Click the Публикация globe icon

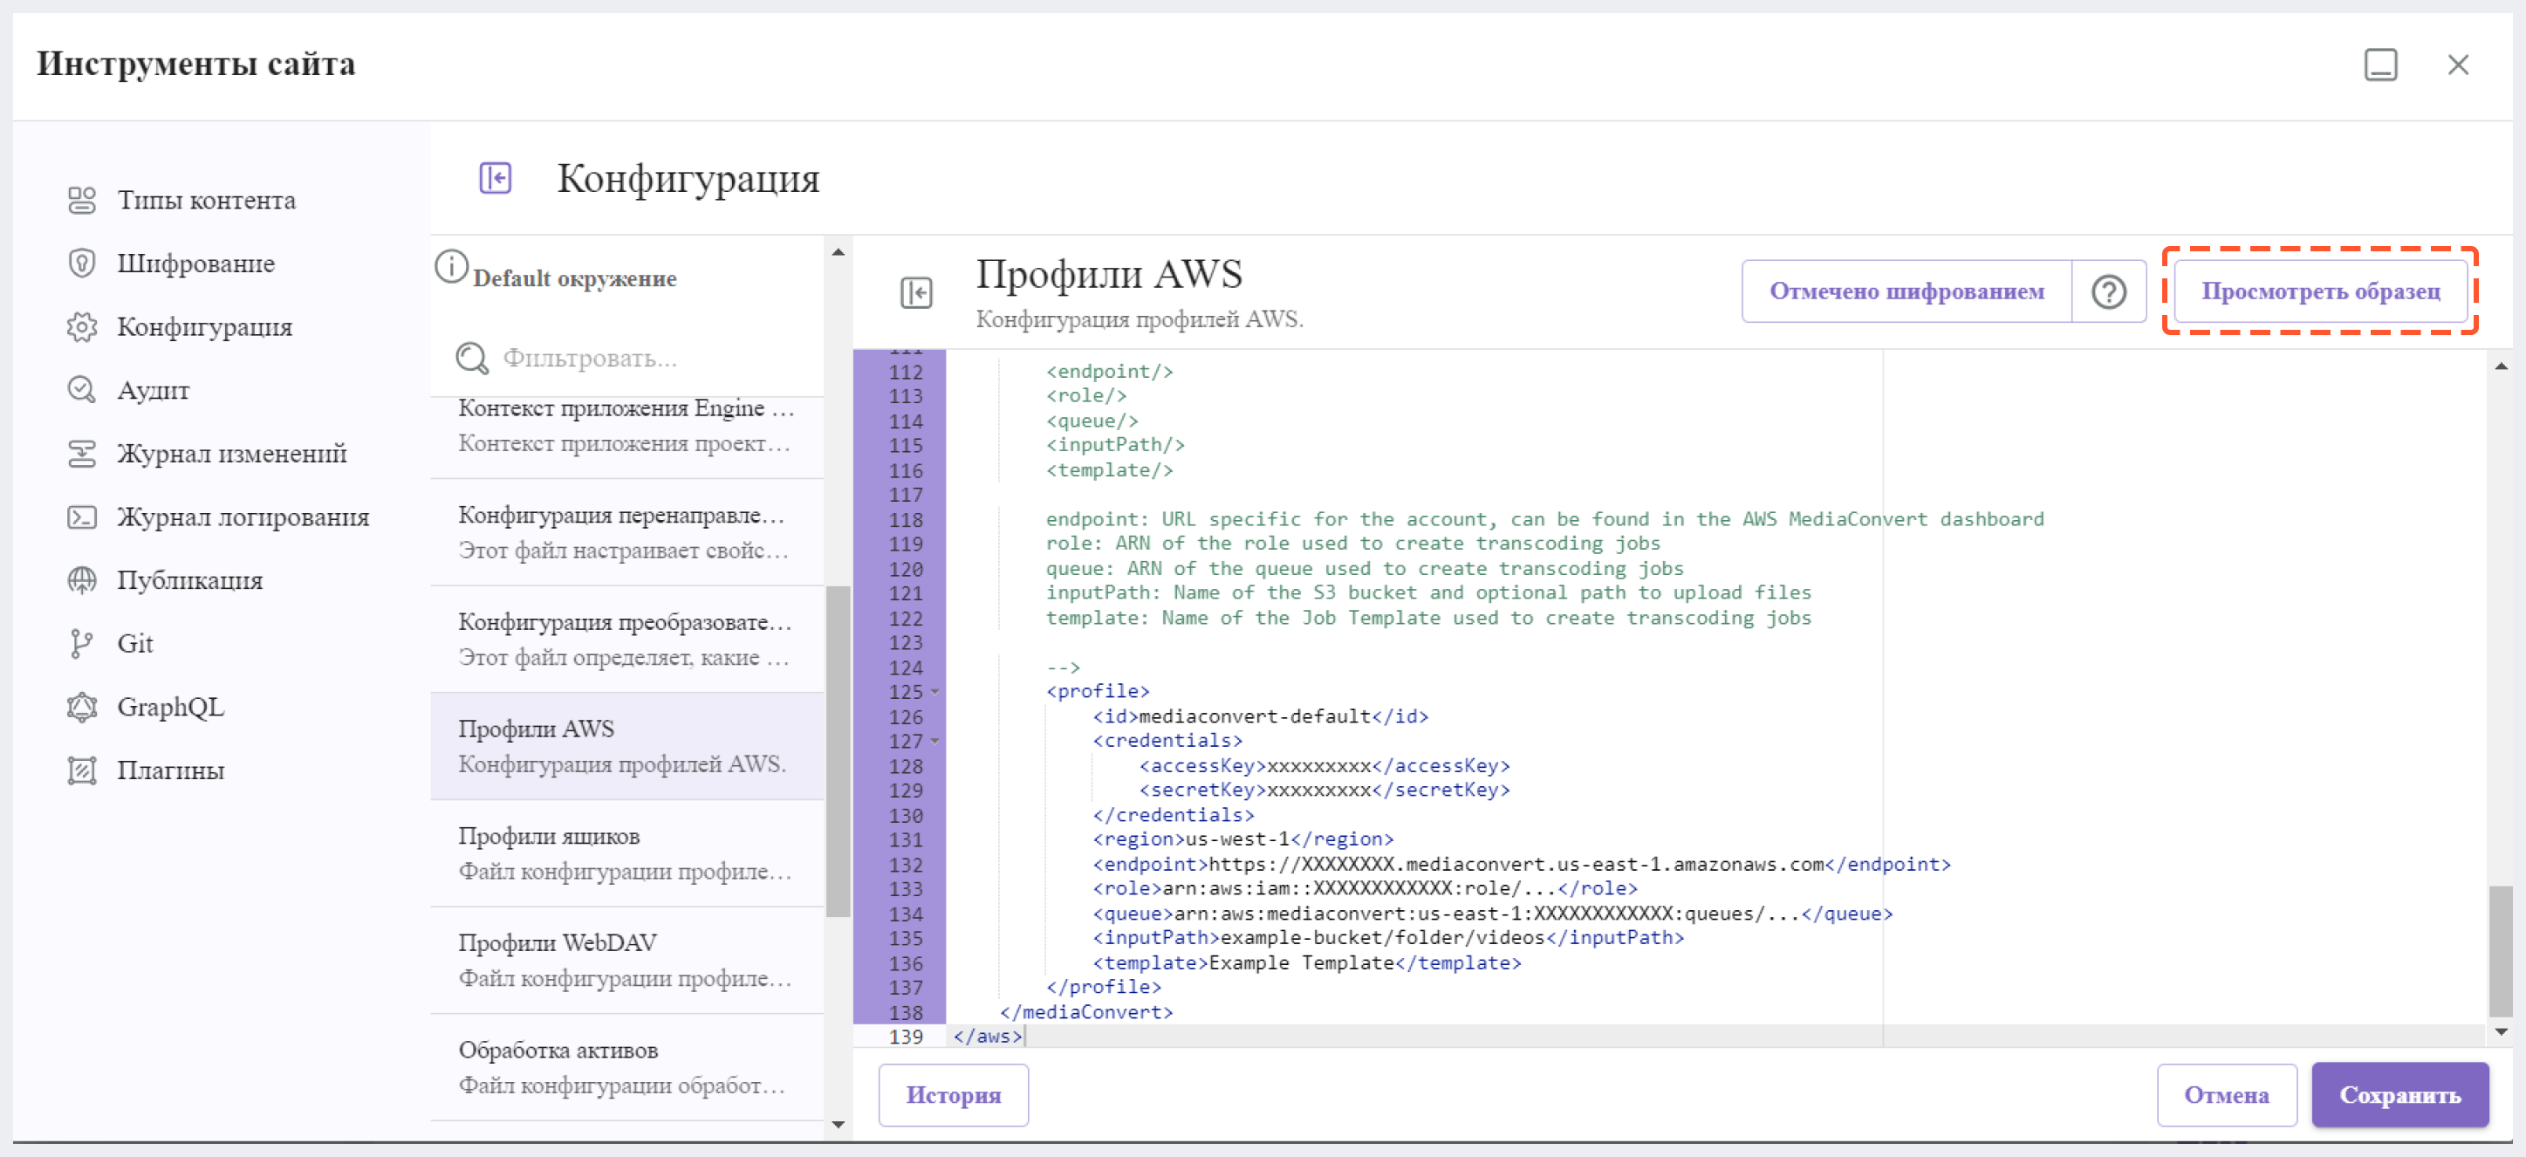(81, 579)
